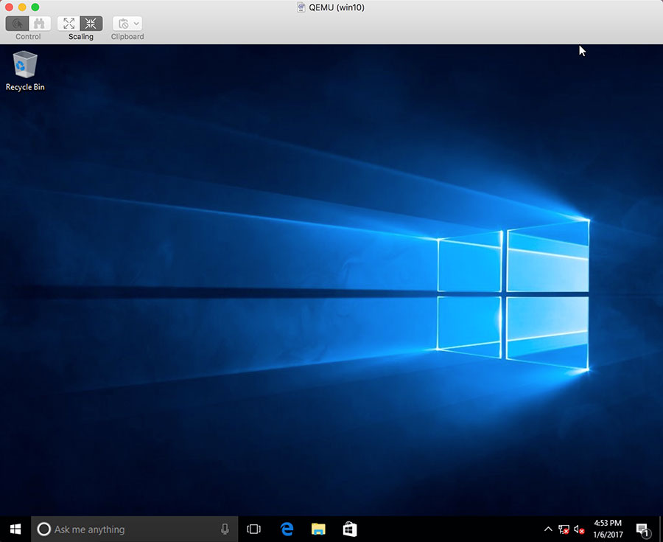Click the Start button
Viewport: 663px width, 542px height.
click(x=14, y=529)
